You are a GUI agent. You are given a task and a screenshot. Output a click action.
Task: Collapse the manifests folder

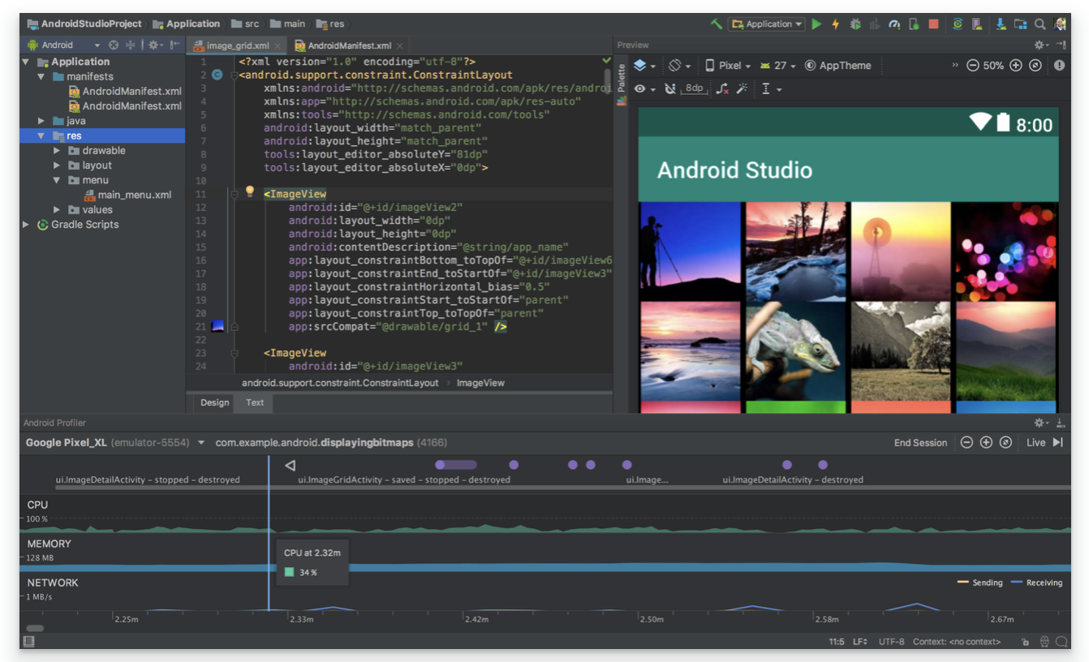[x=41, y=76]
